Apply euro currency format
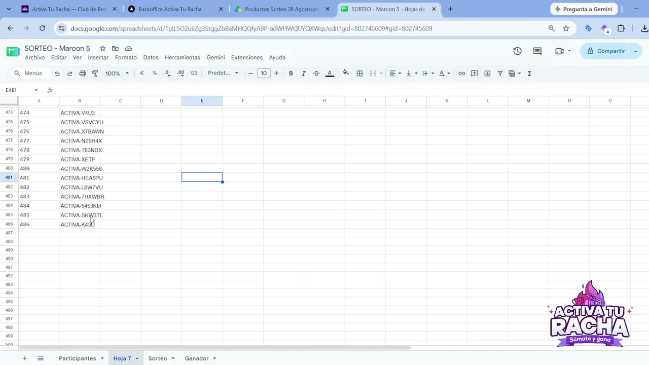The width and height of the screenshot is (649, 365). [x=142, y=74]
